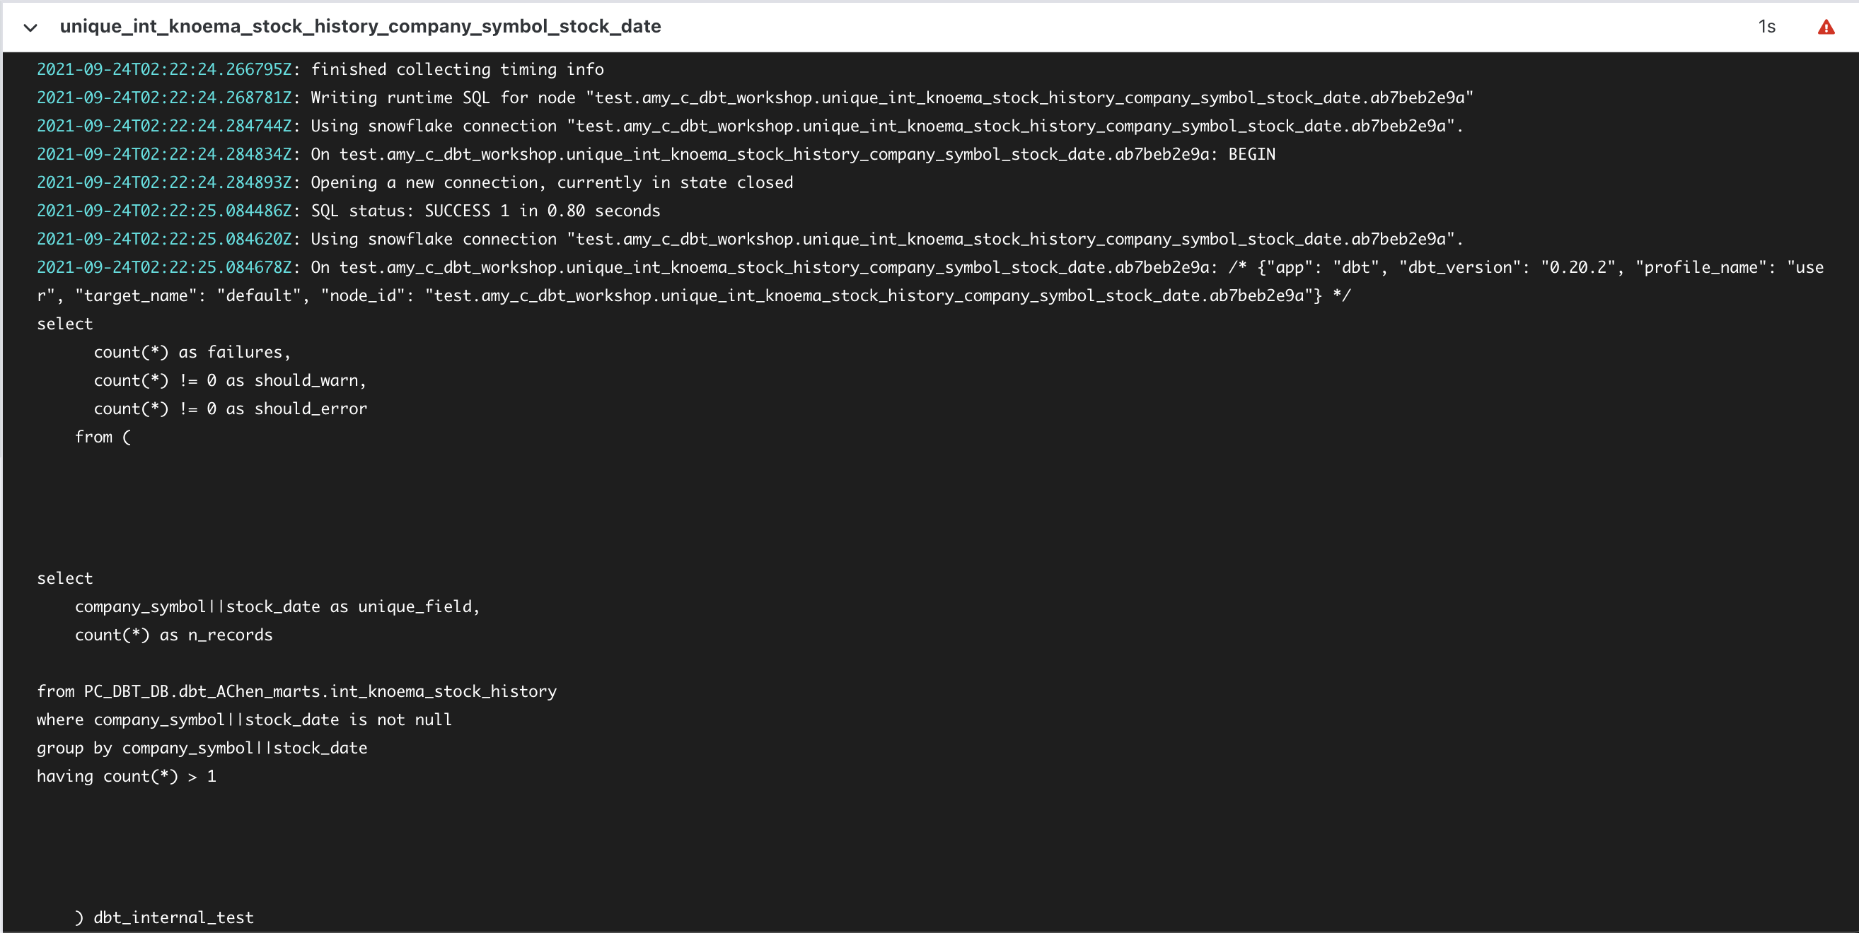This screenshot has height=933, width=1859.
Task: Click the timestamp 2021-09-24T02:22:24.284834Z
Action: click(165, 154)
